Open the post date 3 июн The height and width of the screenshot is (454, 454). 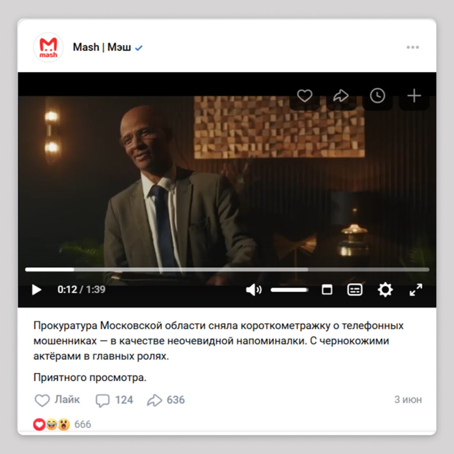[x=408, y=400]
